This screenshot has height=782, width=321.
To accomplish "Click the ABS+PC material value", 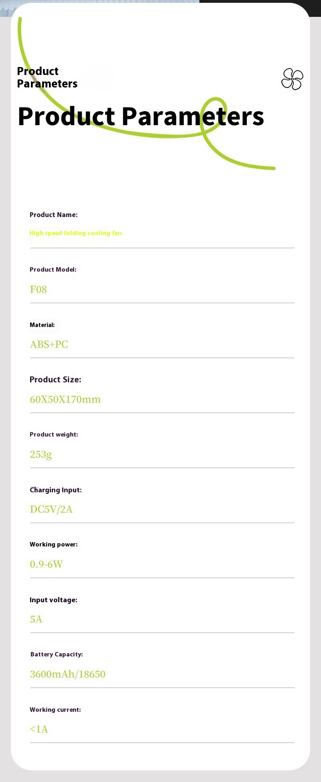I will pos(49,344).
